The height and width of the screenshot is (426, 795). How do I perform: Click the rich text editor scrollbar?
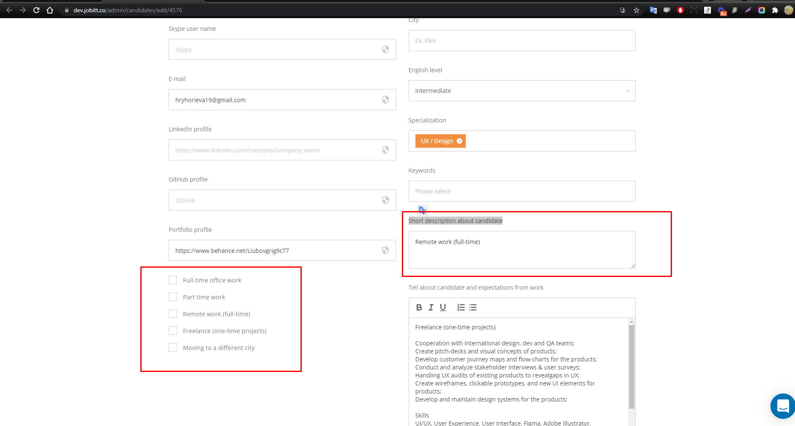click(631, 367)
